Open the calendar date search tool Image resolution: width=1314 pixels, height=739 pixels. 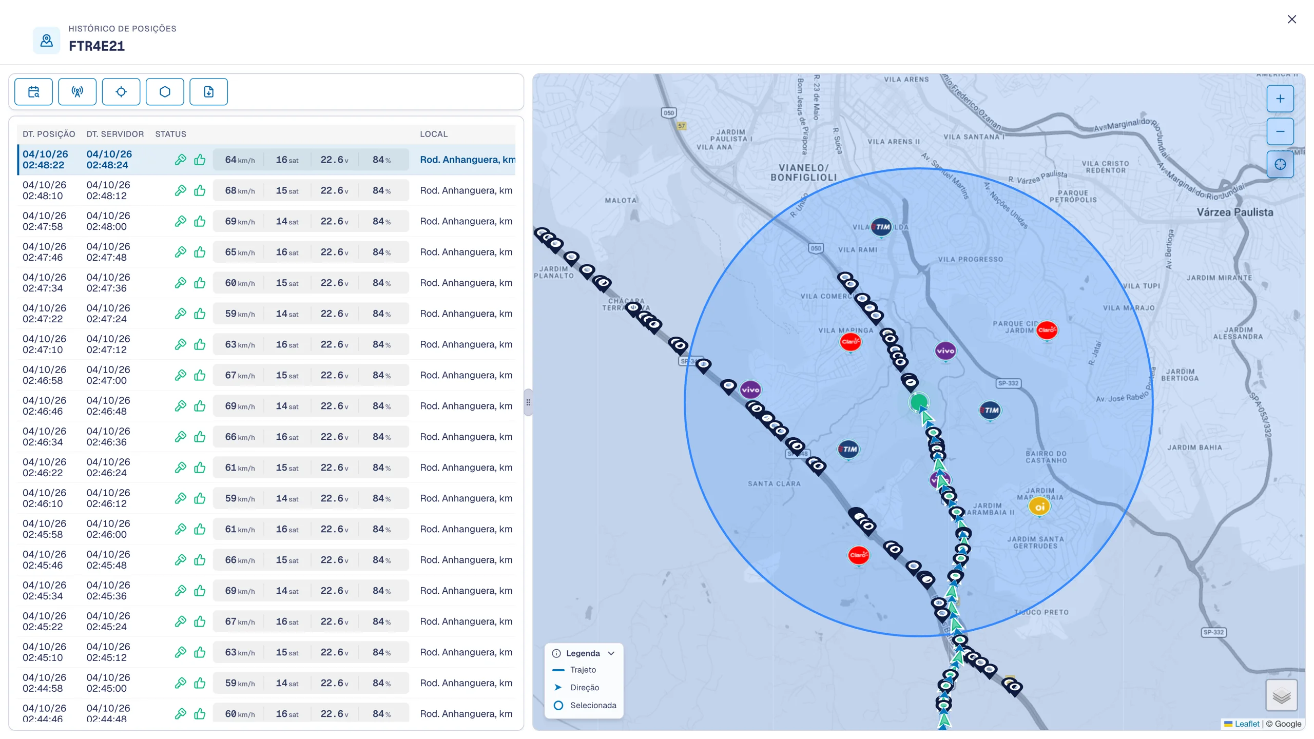33,92
